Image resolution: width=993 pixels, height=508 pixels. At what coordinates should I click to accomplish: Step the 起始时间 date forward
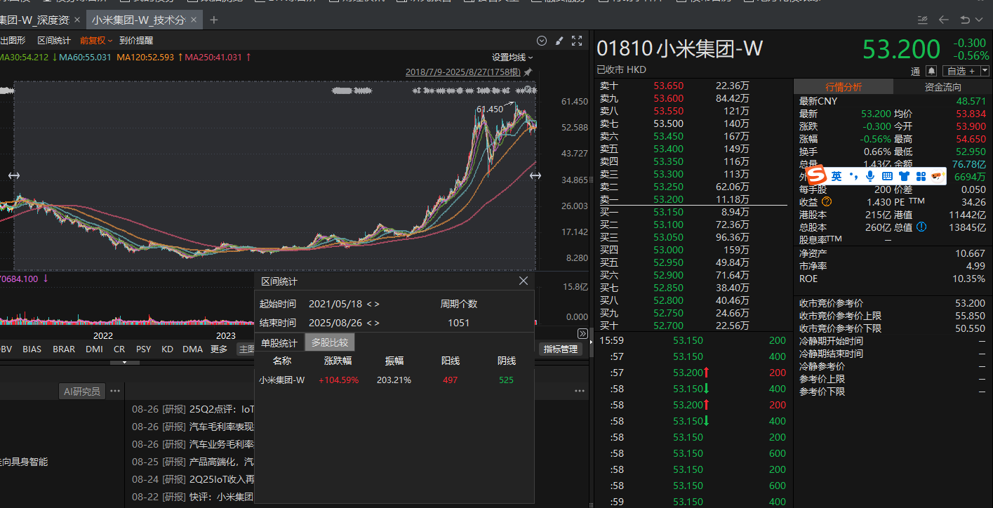[x=377, y=304]
